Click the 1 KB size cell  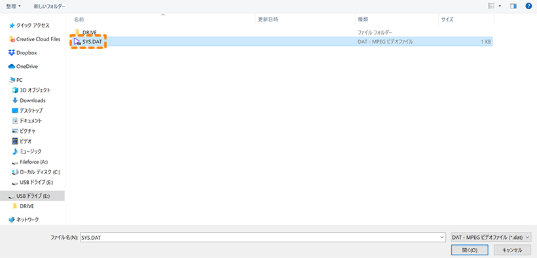[x=486, y=42]
